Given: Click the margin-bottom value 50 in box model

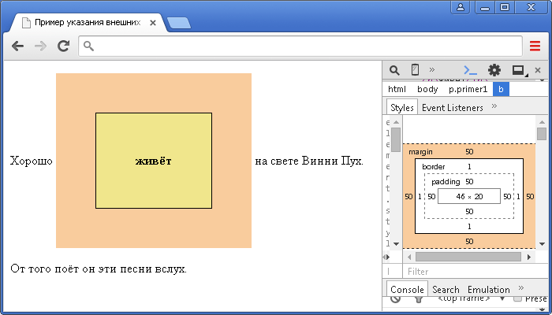Looking at the screenshot, I should 469,242.
